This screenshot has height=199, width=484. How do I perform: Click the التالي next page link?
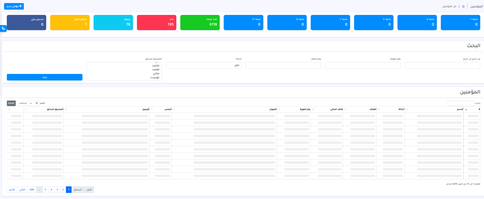coord(22,190)
